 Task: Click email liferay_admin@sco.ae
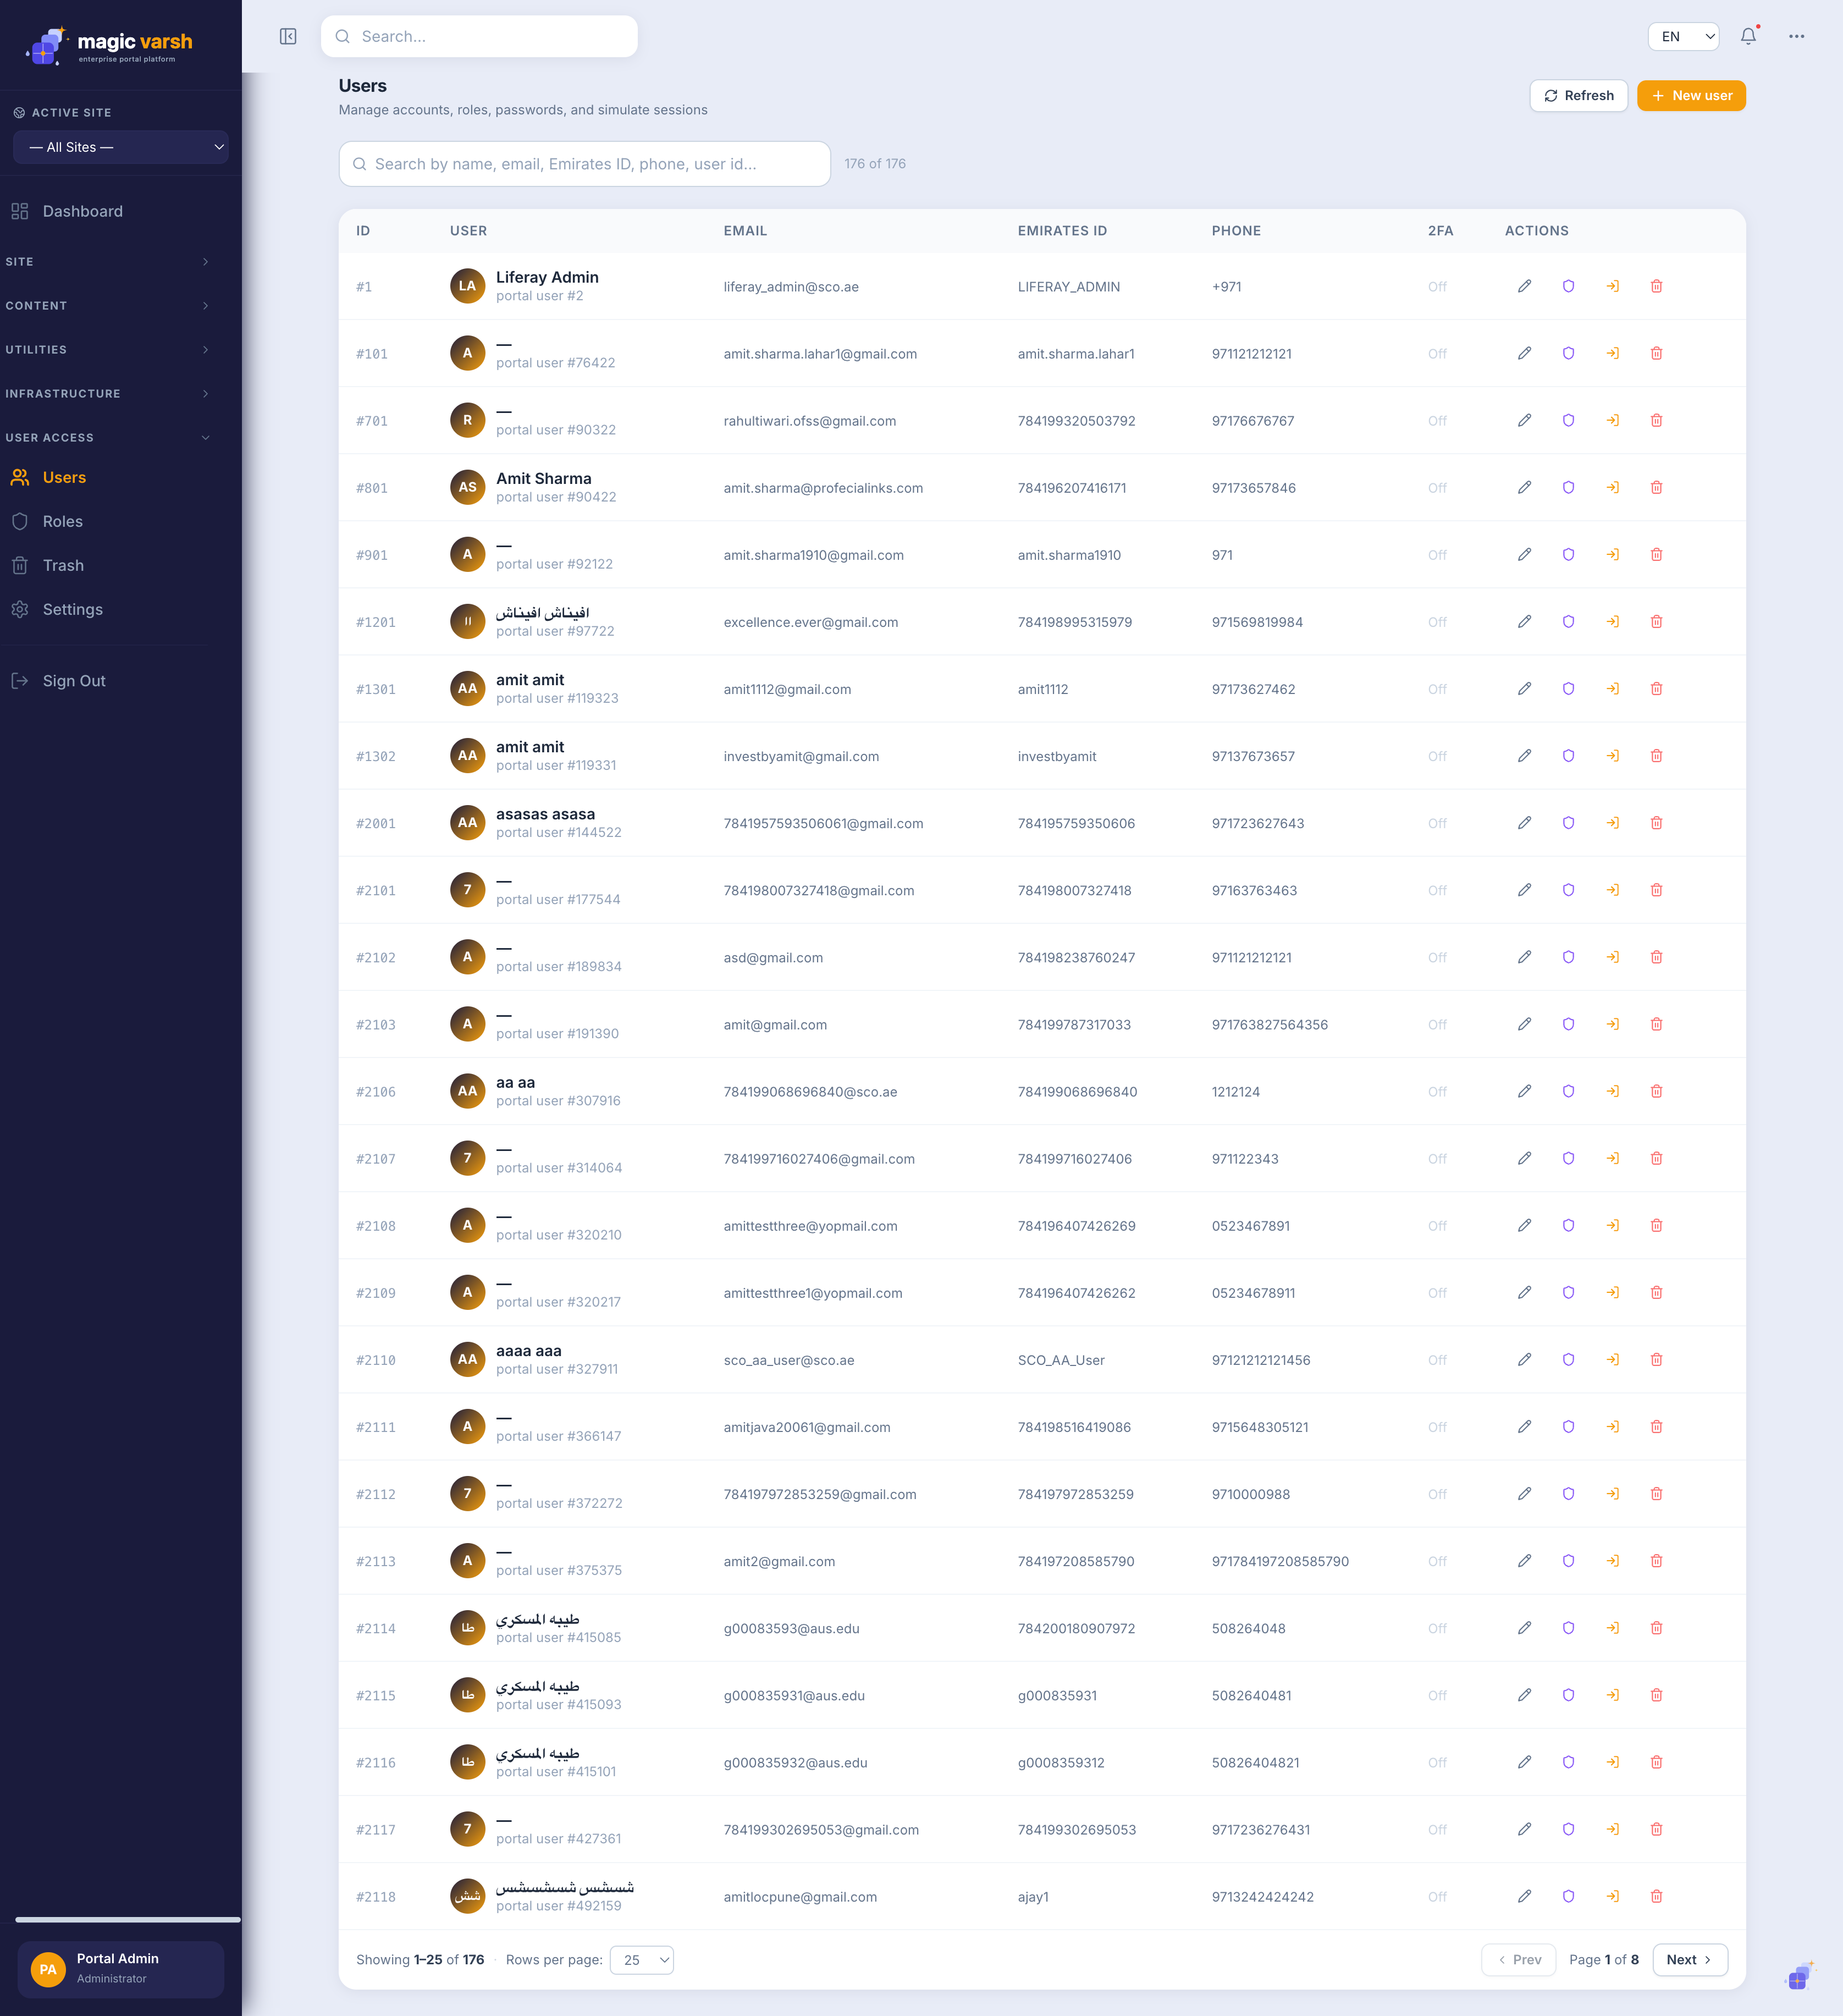(x=791, y=286)
